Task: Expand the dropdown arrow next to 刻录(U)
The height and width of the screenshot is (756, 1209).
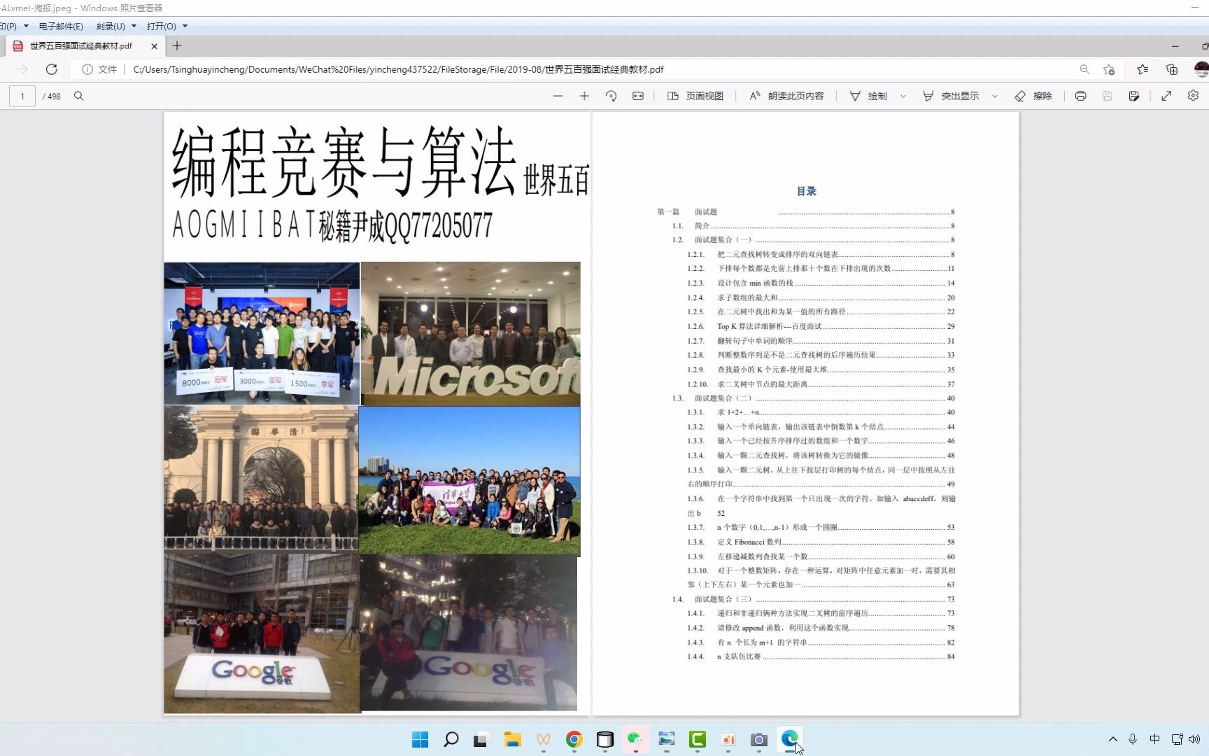Action: 134,26
